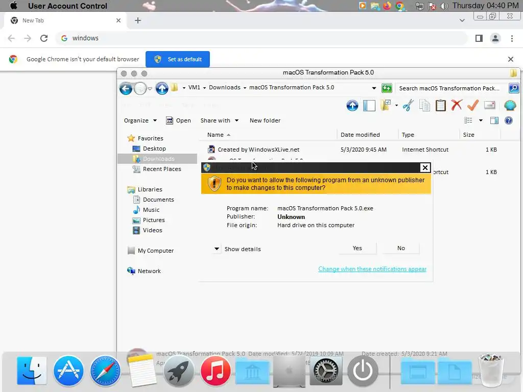Open 'Change when these notifications appear' link
This screenshot has width=523, height=392.
[372, 269]
